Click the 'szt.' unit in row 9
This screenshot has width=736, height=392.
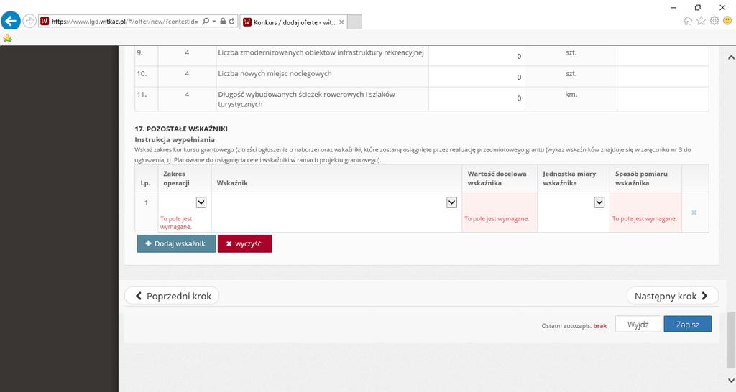pos(571,52)
